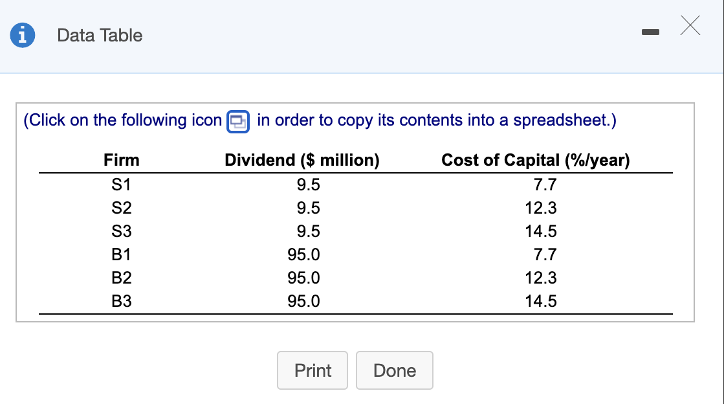Select the Cost of Capital header
This screenshot has width=724, height=404.
tap(536, 160)
